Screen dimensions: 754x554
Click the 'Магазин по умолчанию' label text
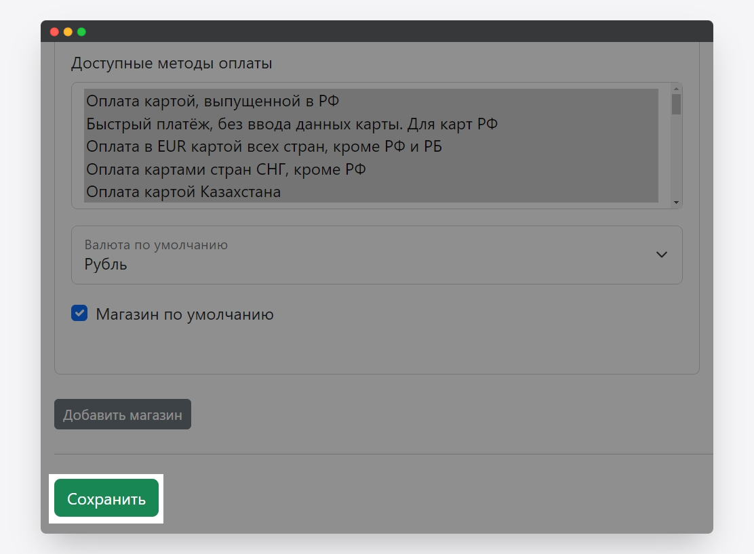click(184, 314)
